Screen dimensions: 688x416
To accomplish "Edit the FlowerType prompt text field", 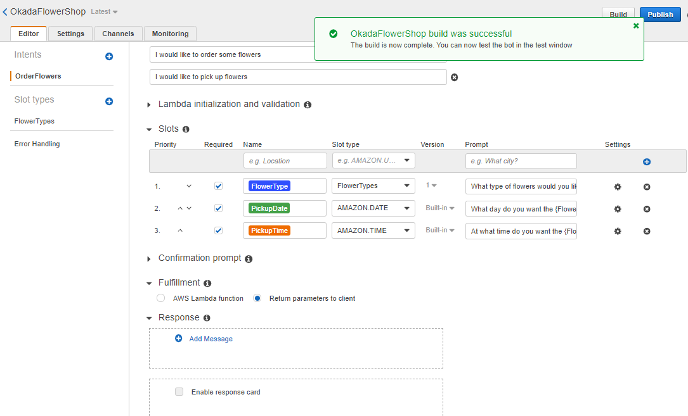I will click(x=521, y=186).
